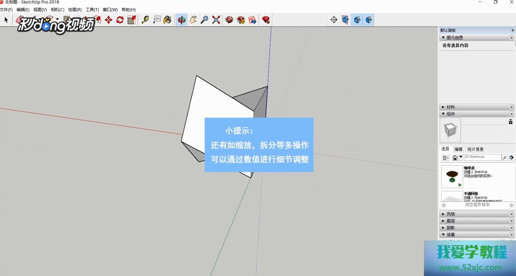Click the 3D Warehouse search field
The width and height of the screenshot is (516, 276).
coord(482,157)
